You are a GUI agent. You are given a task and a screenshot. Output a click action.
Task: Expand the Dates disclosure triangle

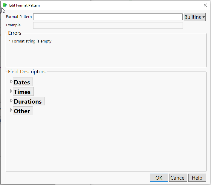click(11, 82)
